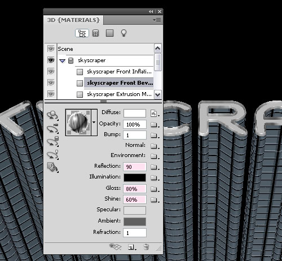This screenshot has width=282, height=261.
Task: Open the 3D panel options flyout menu
Action: coord(157,20)
